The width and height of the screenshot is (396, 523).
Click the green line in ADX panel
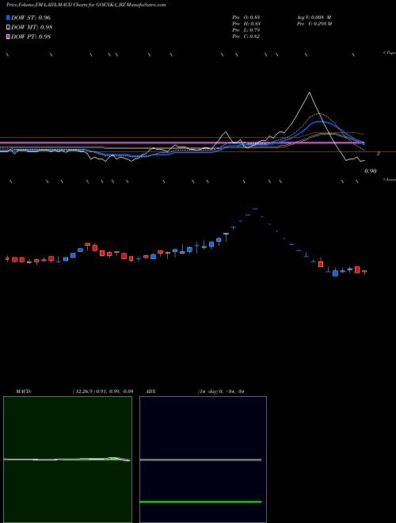[x=200, y=502]
